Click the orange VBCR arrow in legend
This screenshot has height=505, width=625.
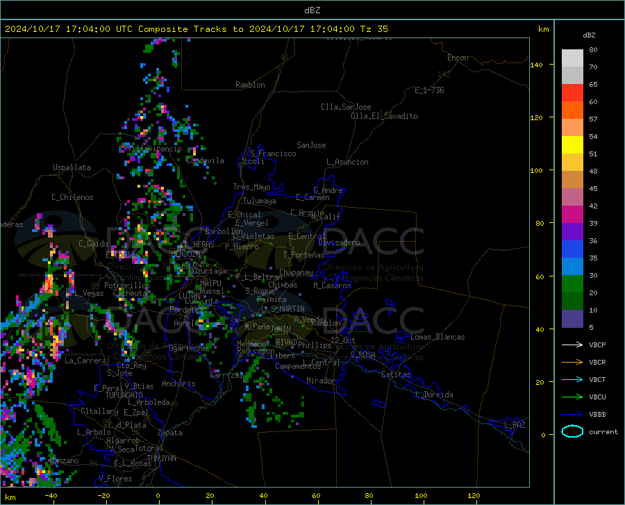572,362
